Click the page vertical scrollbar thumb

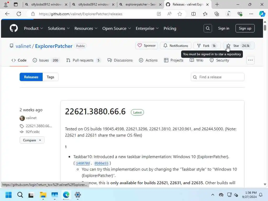pyautogui.click(x=265, y=27)
